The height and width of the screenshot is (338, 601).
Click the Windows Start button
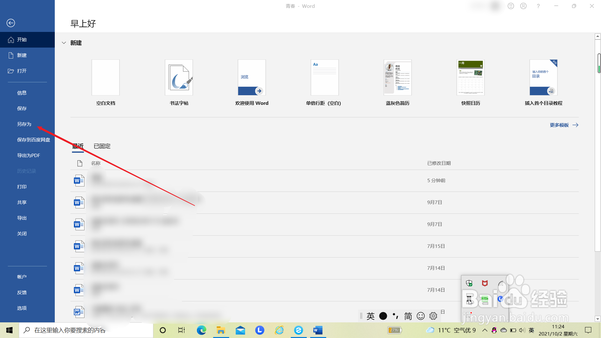pyautogui.click(x=9, y=330)
